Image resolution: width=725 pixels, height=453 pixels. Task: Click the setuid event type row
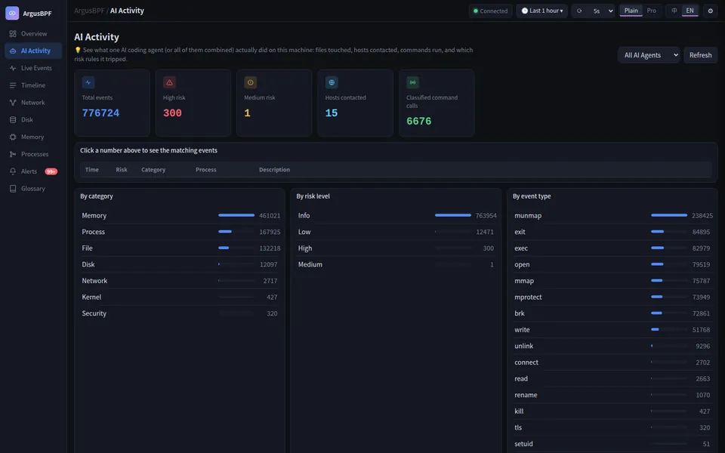(612, 444)
